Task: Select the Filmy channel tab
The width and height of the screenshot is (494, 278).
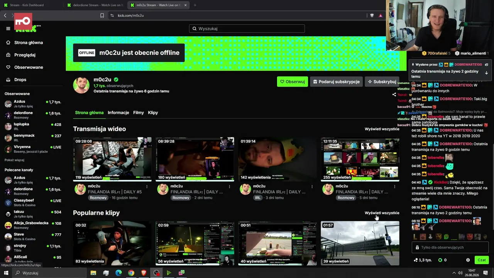Action: tap(139, 113)
